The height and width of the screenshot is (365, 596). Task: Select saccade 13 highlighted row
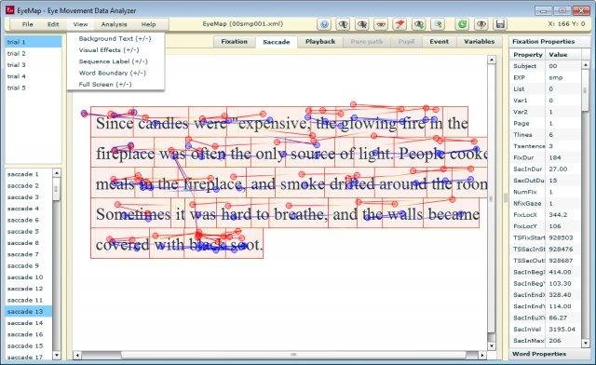pyautogui.click(x=29, y=311)
